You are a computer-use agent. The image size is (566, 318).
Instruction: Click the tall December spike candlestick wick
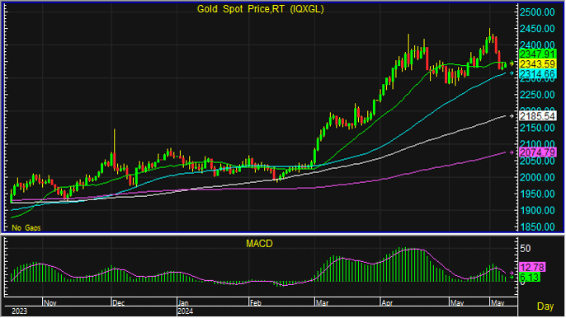click(115, 141)
